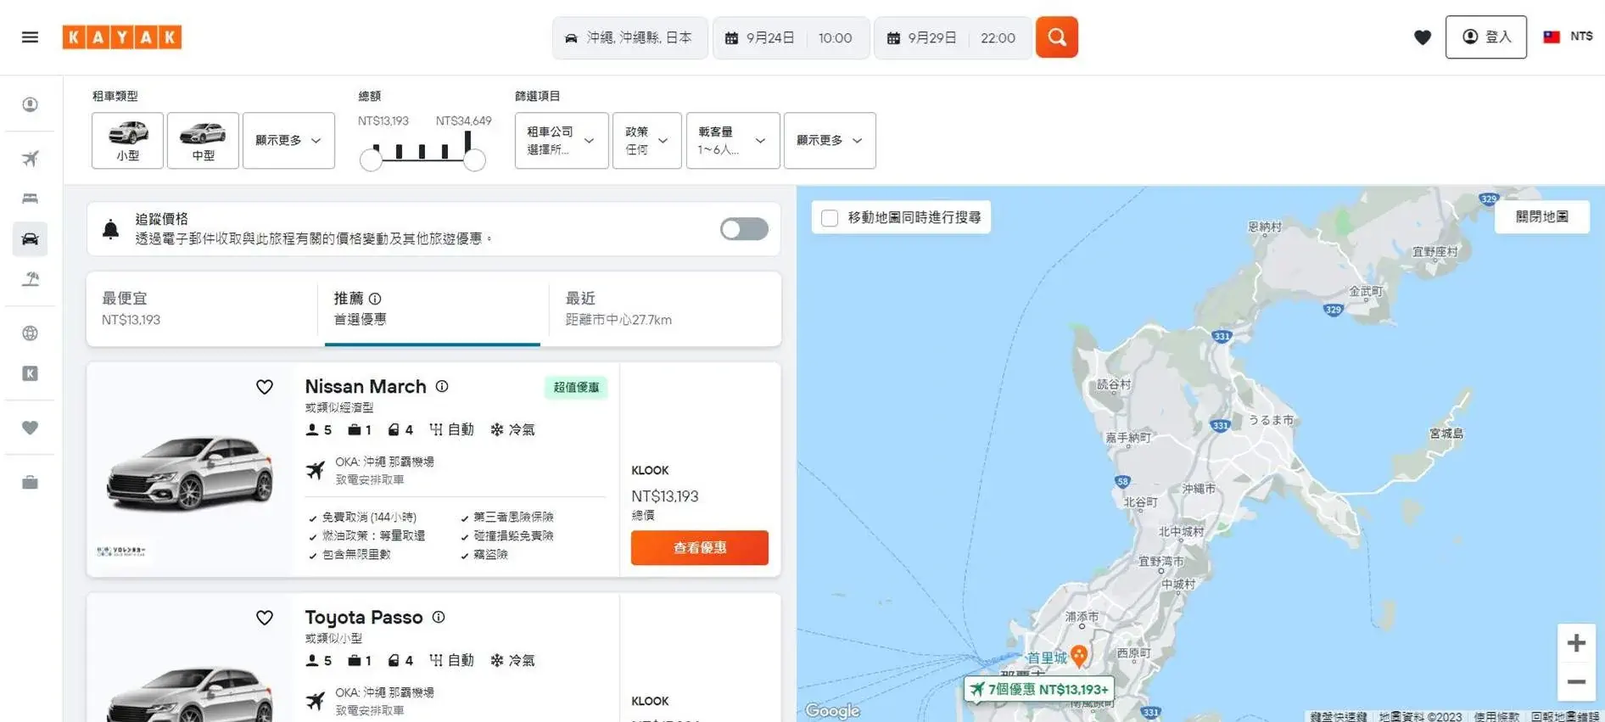
Task: Open the hamburger menu beside the KAYAK logo
Action: click(x=30, y=37)
